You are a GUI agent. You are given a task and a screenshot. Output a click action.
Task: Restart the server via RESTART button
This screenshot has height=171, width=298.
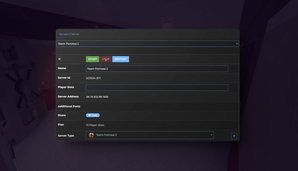[121, 59]
